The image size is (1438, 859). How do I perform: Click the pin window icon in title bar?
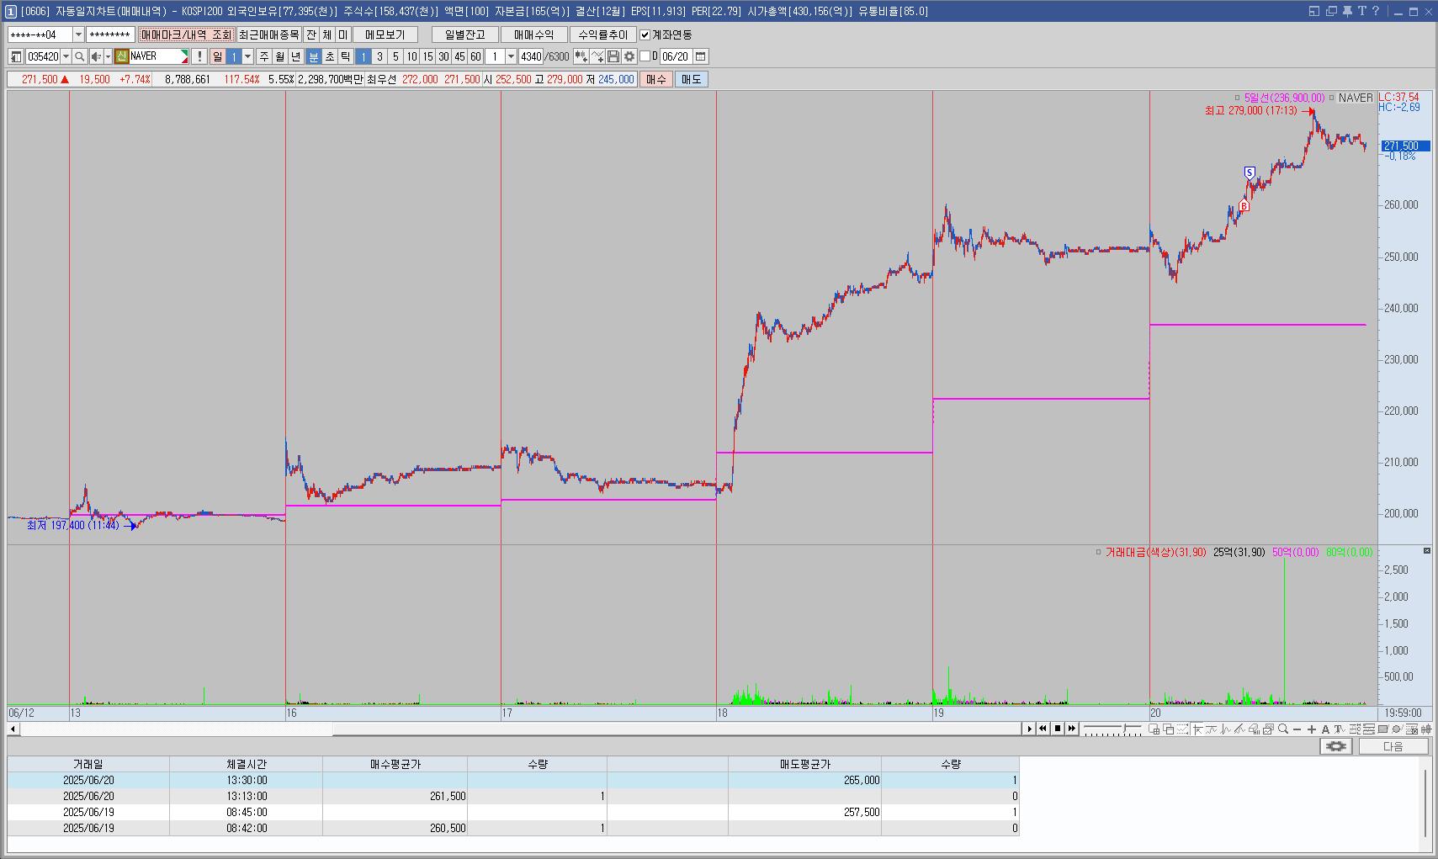pos(1346,11)
